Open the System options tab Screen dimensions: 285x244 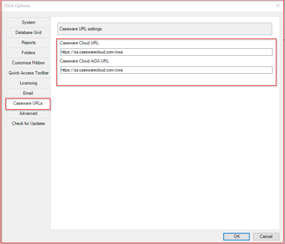pos(28,23)
